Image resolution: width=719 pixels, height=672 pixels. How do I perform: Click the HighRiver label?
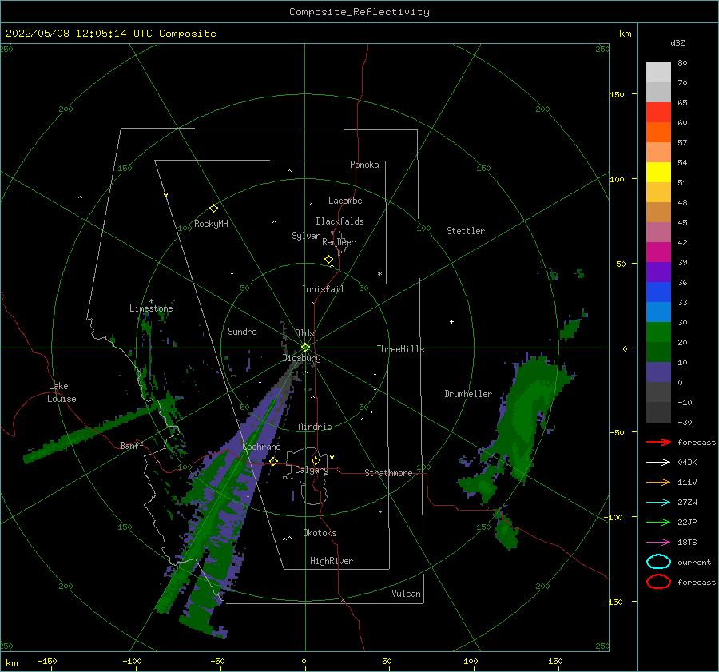tap(332, 561)
